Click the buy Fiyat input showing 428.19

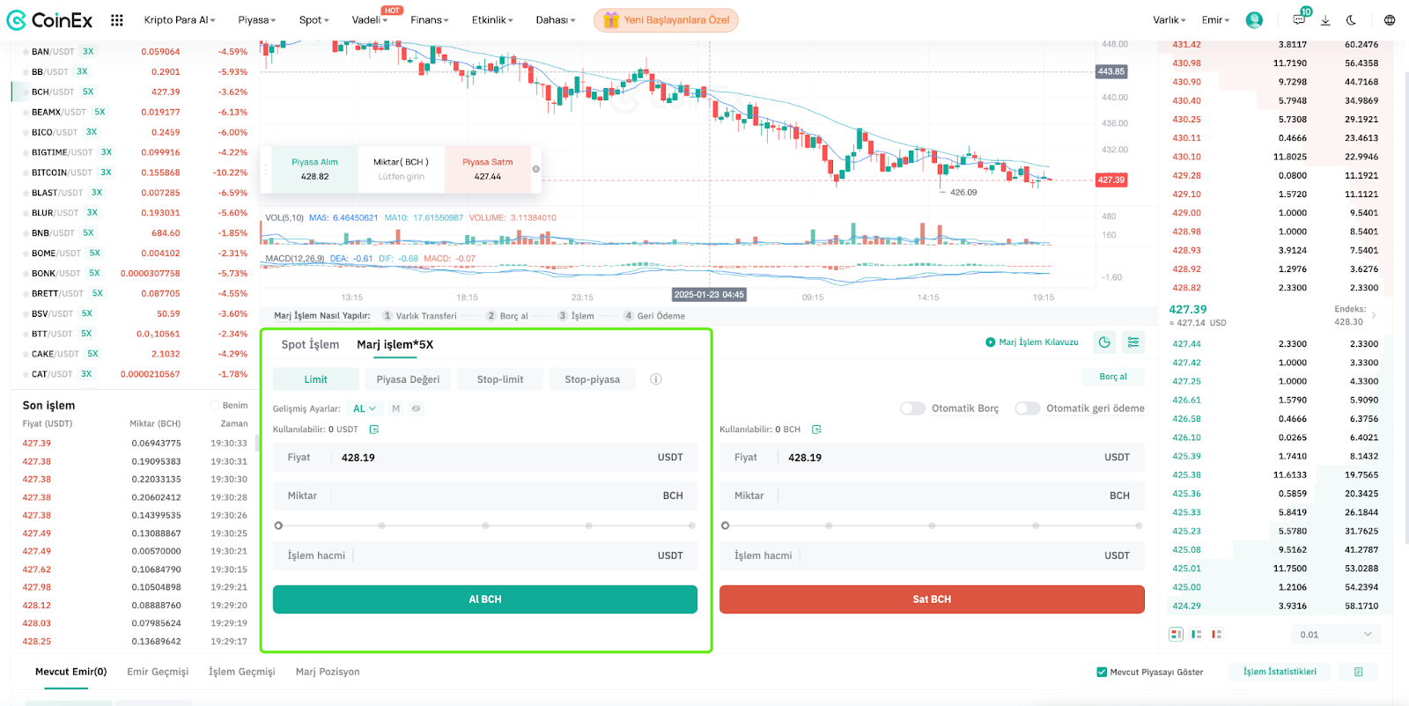[x=485, y=458]
